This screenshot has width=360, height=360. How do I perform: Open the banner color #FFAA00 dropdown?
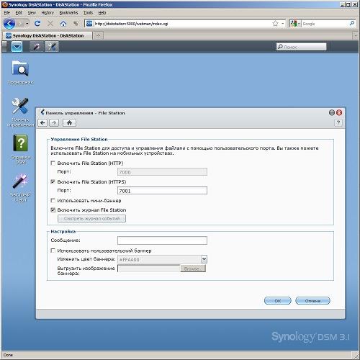pyautogui.click(x=204, y=259)
